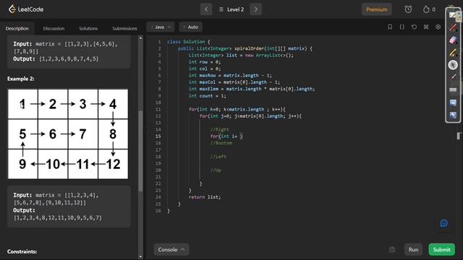Click the gray rectangle annotation tool
This screenshot has height=260, width=463.
click(453, 90)
